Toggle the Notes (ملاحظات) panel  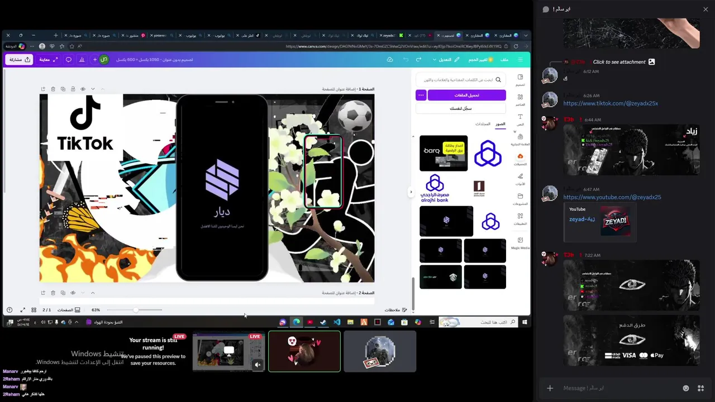(x=396, y=310)
